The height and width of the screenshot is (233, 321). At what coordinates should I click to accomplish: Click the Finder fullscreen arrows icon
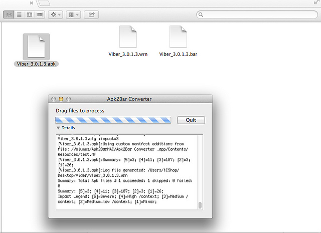click(316, 3)
